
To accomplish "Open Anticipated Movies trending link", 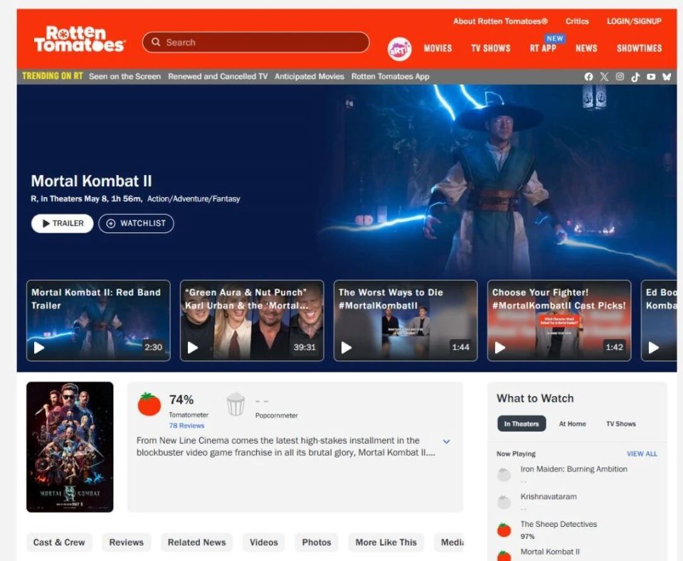I will click(309, 77).
